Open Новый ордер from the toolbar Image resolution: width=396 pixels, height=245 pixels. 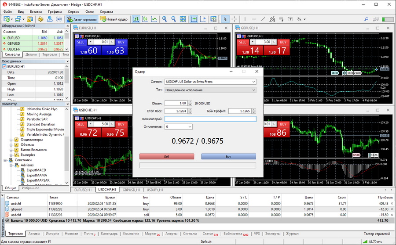114,19
